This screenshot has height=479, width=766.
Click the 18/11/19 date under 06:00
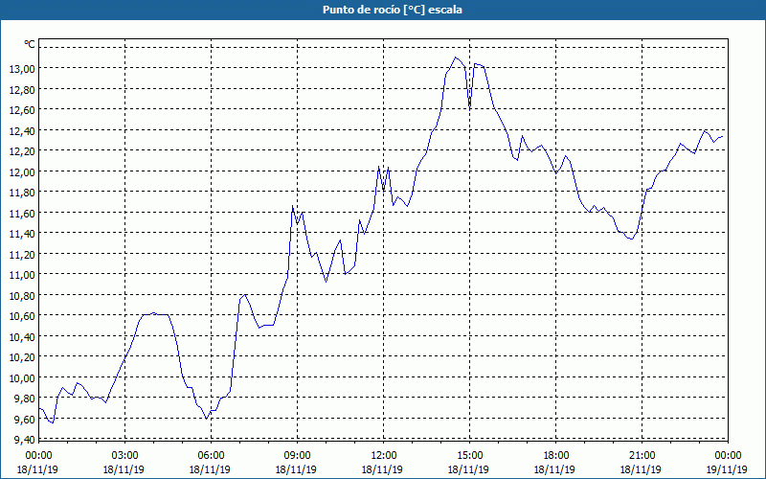click(x=211, y=469)
